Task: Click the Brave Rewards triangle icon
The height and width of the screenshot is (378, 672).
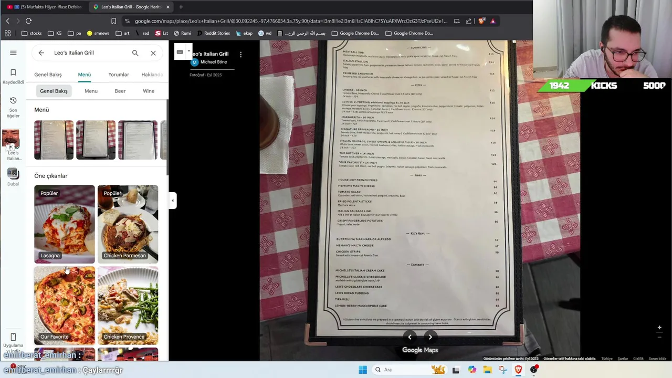Action: click(492, 21)
